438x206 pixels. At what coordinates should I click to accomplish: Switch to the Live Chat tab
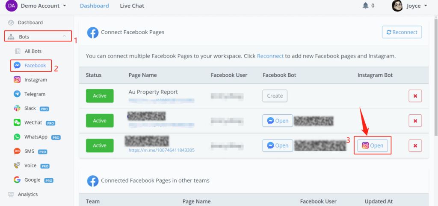point(132,6)
